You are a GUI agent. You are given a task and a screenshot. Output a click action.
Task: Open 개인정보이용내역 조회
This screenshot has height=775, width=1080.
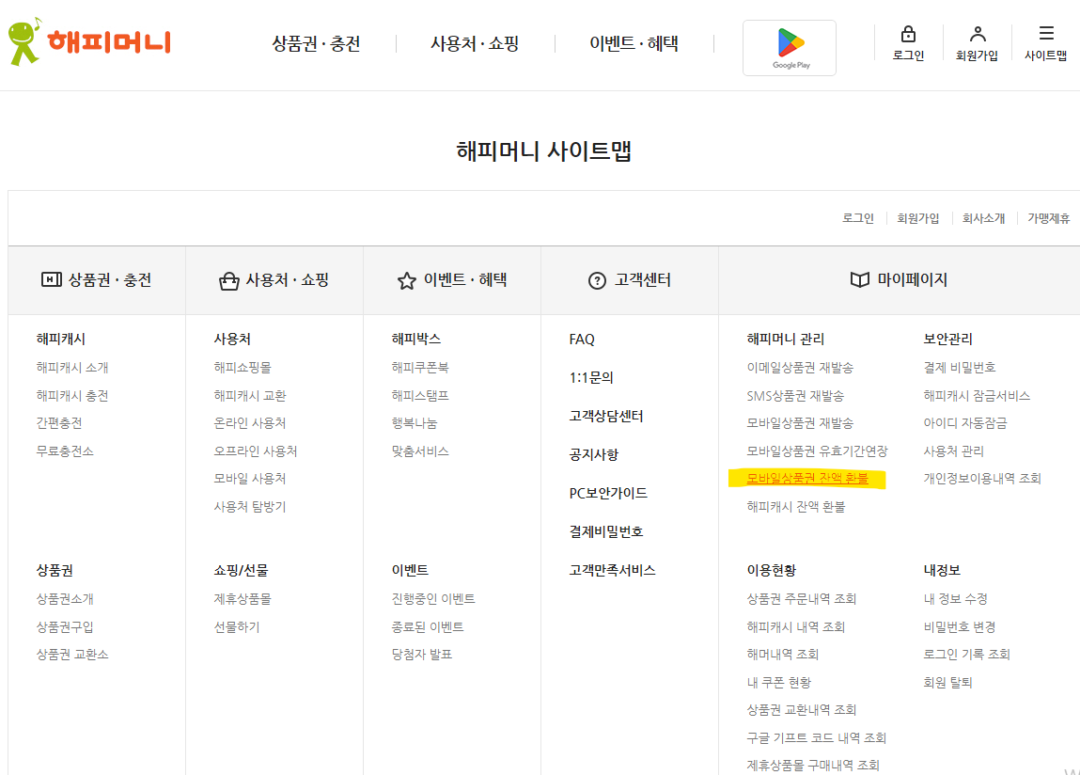(x=982, y=478)
